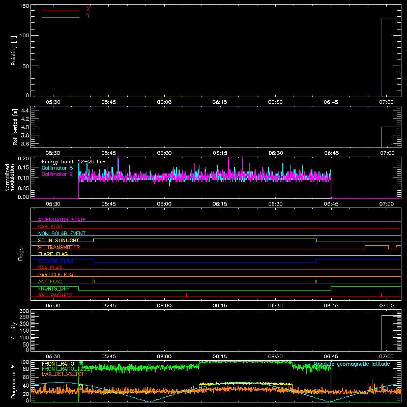Click the 'AAZ_FLAG' flag label
This screenshot has width=407, height=407.
pyautogui.click(x=50, y=281)
